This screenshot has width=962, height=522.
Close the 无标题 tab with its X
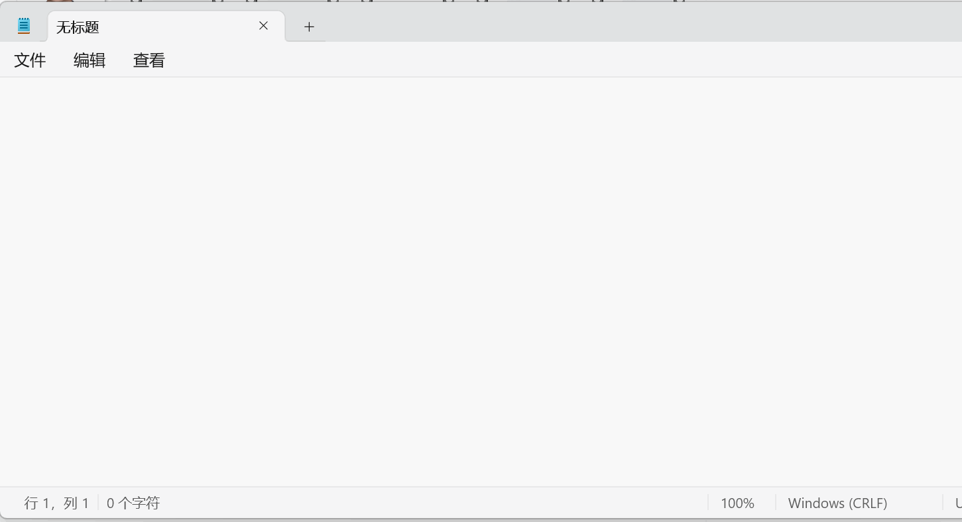click(x=263, y=26)
